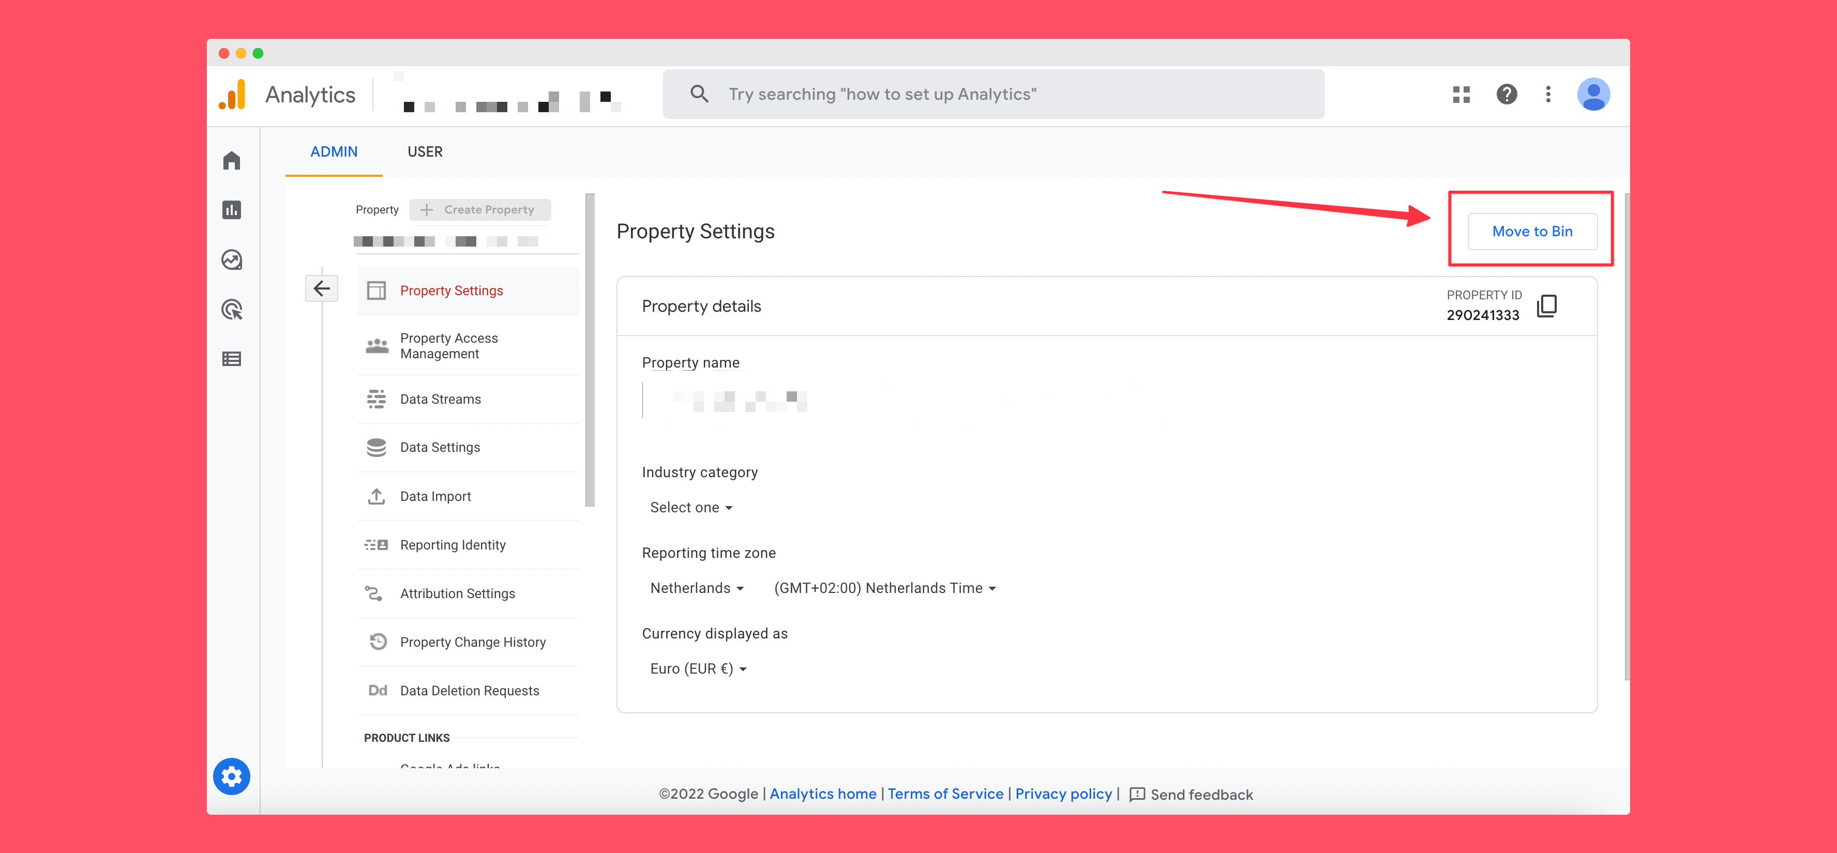Click the Google Analytics logo
Viewport: 1837px width, 853px height.
coord(233,94)
